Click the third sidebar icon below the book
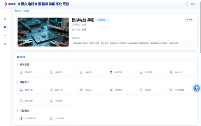Viewport: 201px width, 126px height. [5, 35]
